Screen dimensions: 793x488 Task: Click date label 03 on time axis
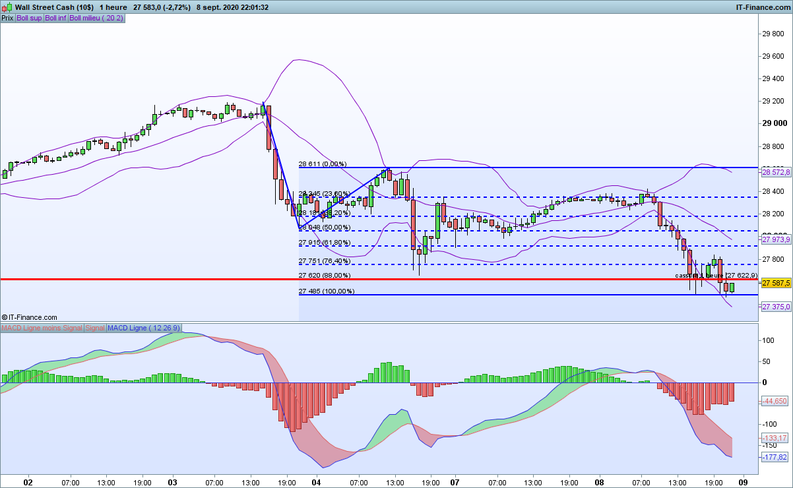173,482
